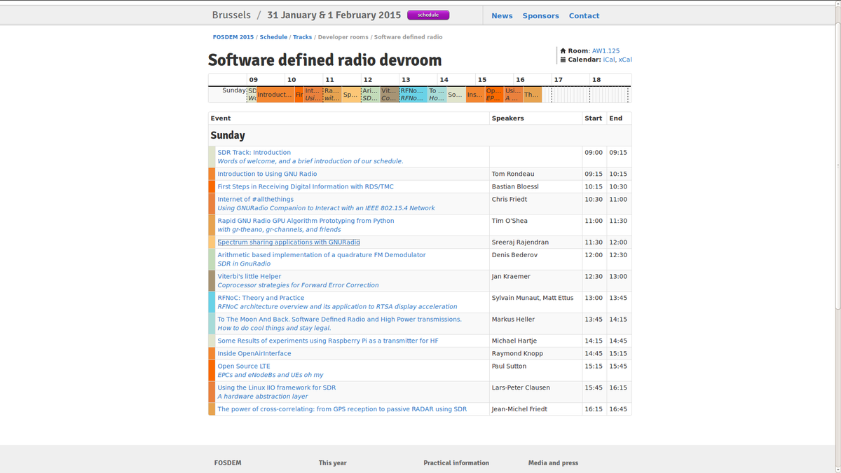
Task: Click speaker name Sreeraj Rajendran
Action: click(520, 242)
